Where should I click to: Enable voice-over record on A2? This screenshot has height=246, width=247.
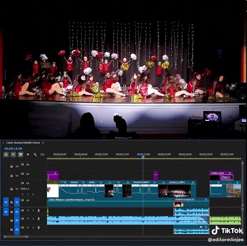point(38,219)
